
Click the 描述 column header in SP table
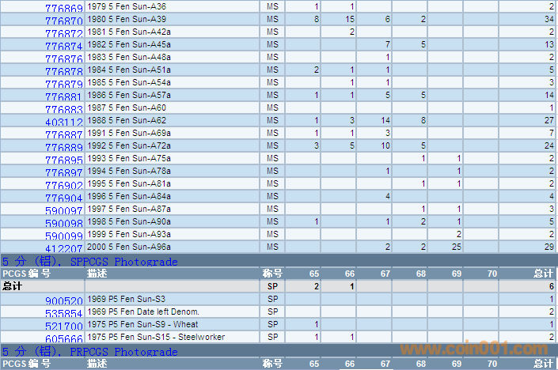tap(97, 274)
